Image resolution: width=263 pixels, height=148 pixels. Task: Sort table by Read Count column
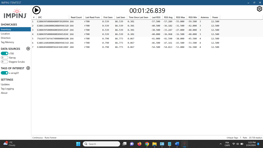tap(76, 17)
